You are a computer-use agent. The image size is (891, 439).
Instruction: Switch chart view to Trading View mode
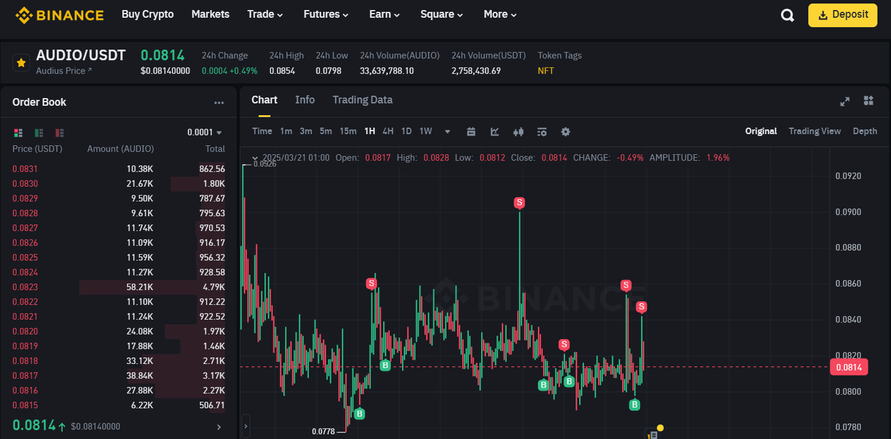point(815,131)
